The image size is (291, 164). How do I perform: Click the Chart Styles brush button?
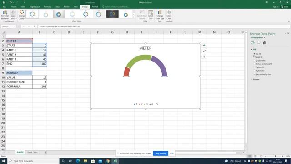point(204,51)
